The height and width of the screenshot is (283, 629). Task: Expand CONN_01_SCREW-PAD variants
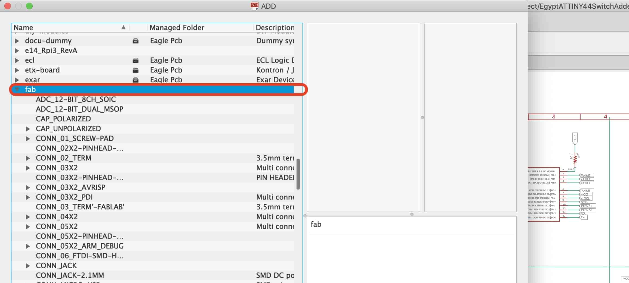28,139
